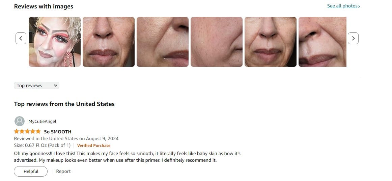Open MyCutieAngel's profile avatar
The width and height of the screenshot is (392, 181).
click(20, 121)
